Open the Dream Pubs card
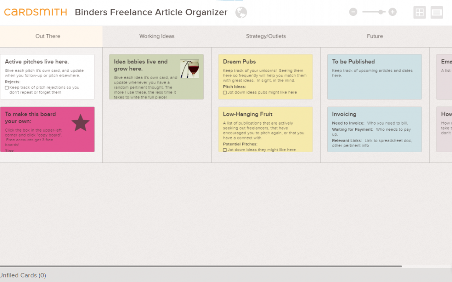The height and width of the screenshot is (282, 452). 265,77
